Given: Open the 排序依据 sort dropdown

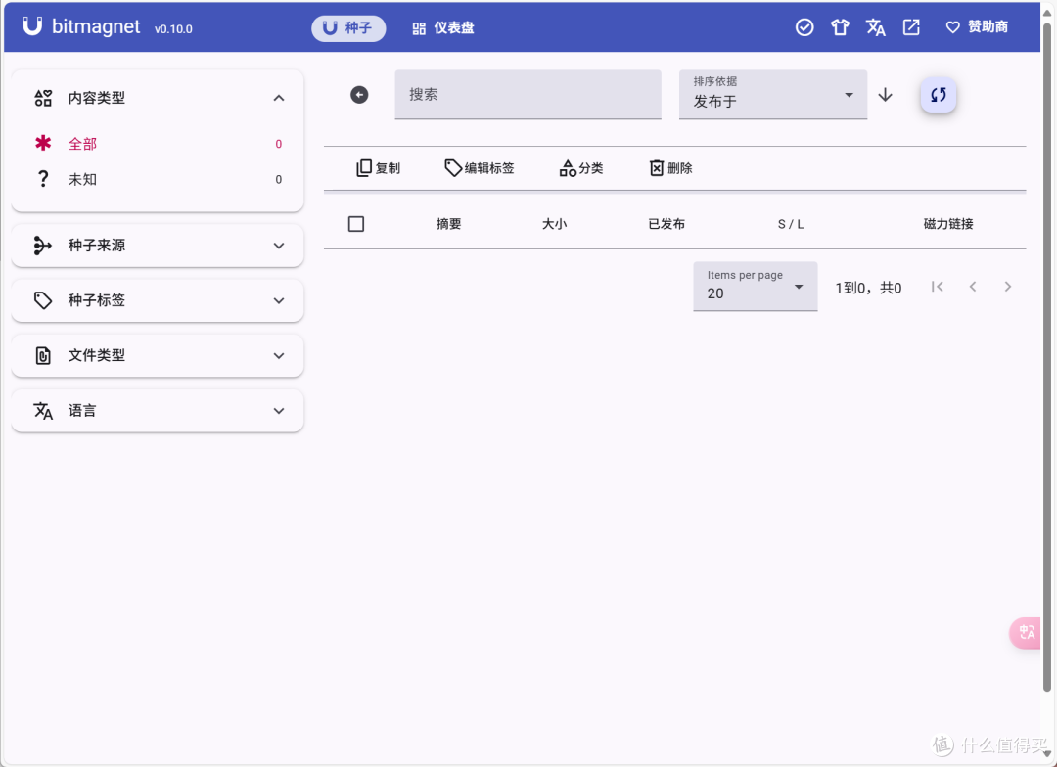Looking at the screenshot, I should click(772, 94).
